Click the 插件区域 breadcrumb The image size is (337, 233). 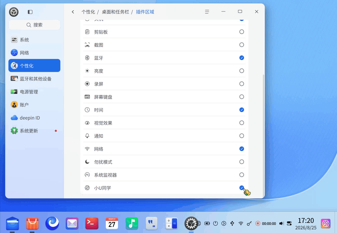(145, 12)
